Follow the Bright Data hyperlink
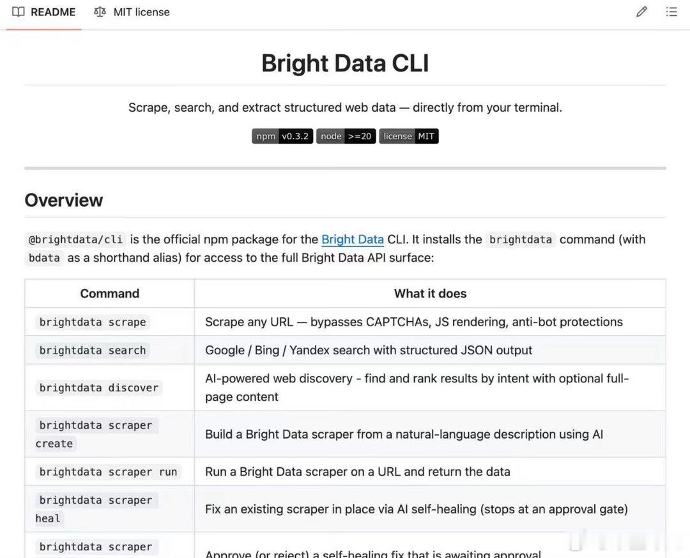The width and height of the screenshot is (690, 558). 353,239
